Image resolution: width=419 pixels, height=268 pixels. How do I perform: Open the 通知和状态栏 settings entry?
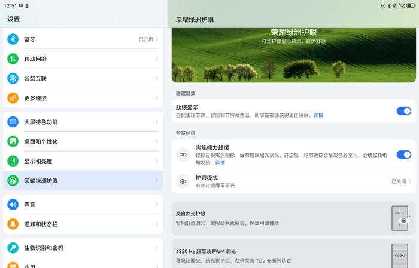tap(83, 224)
